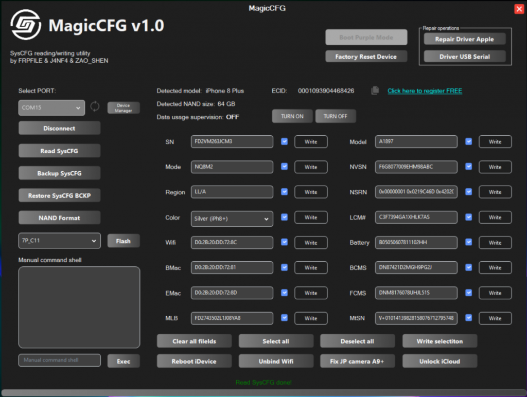Click the Manual command shell input

pyautogui.click(x=60, y=360)
